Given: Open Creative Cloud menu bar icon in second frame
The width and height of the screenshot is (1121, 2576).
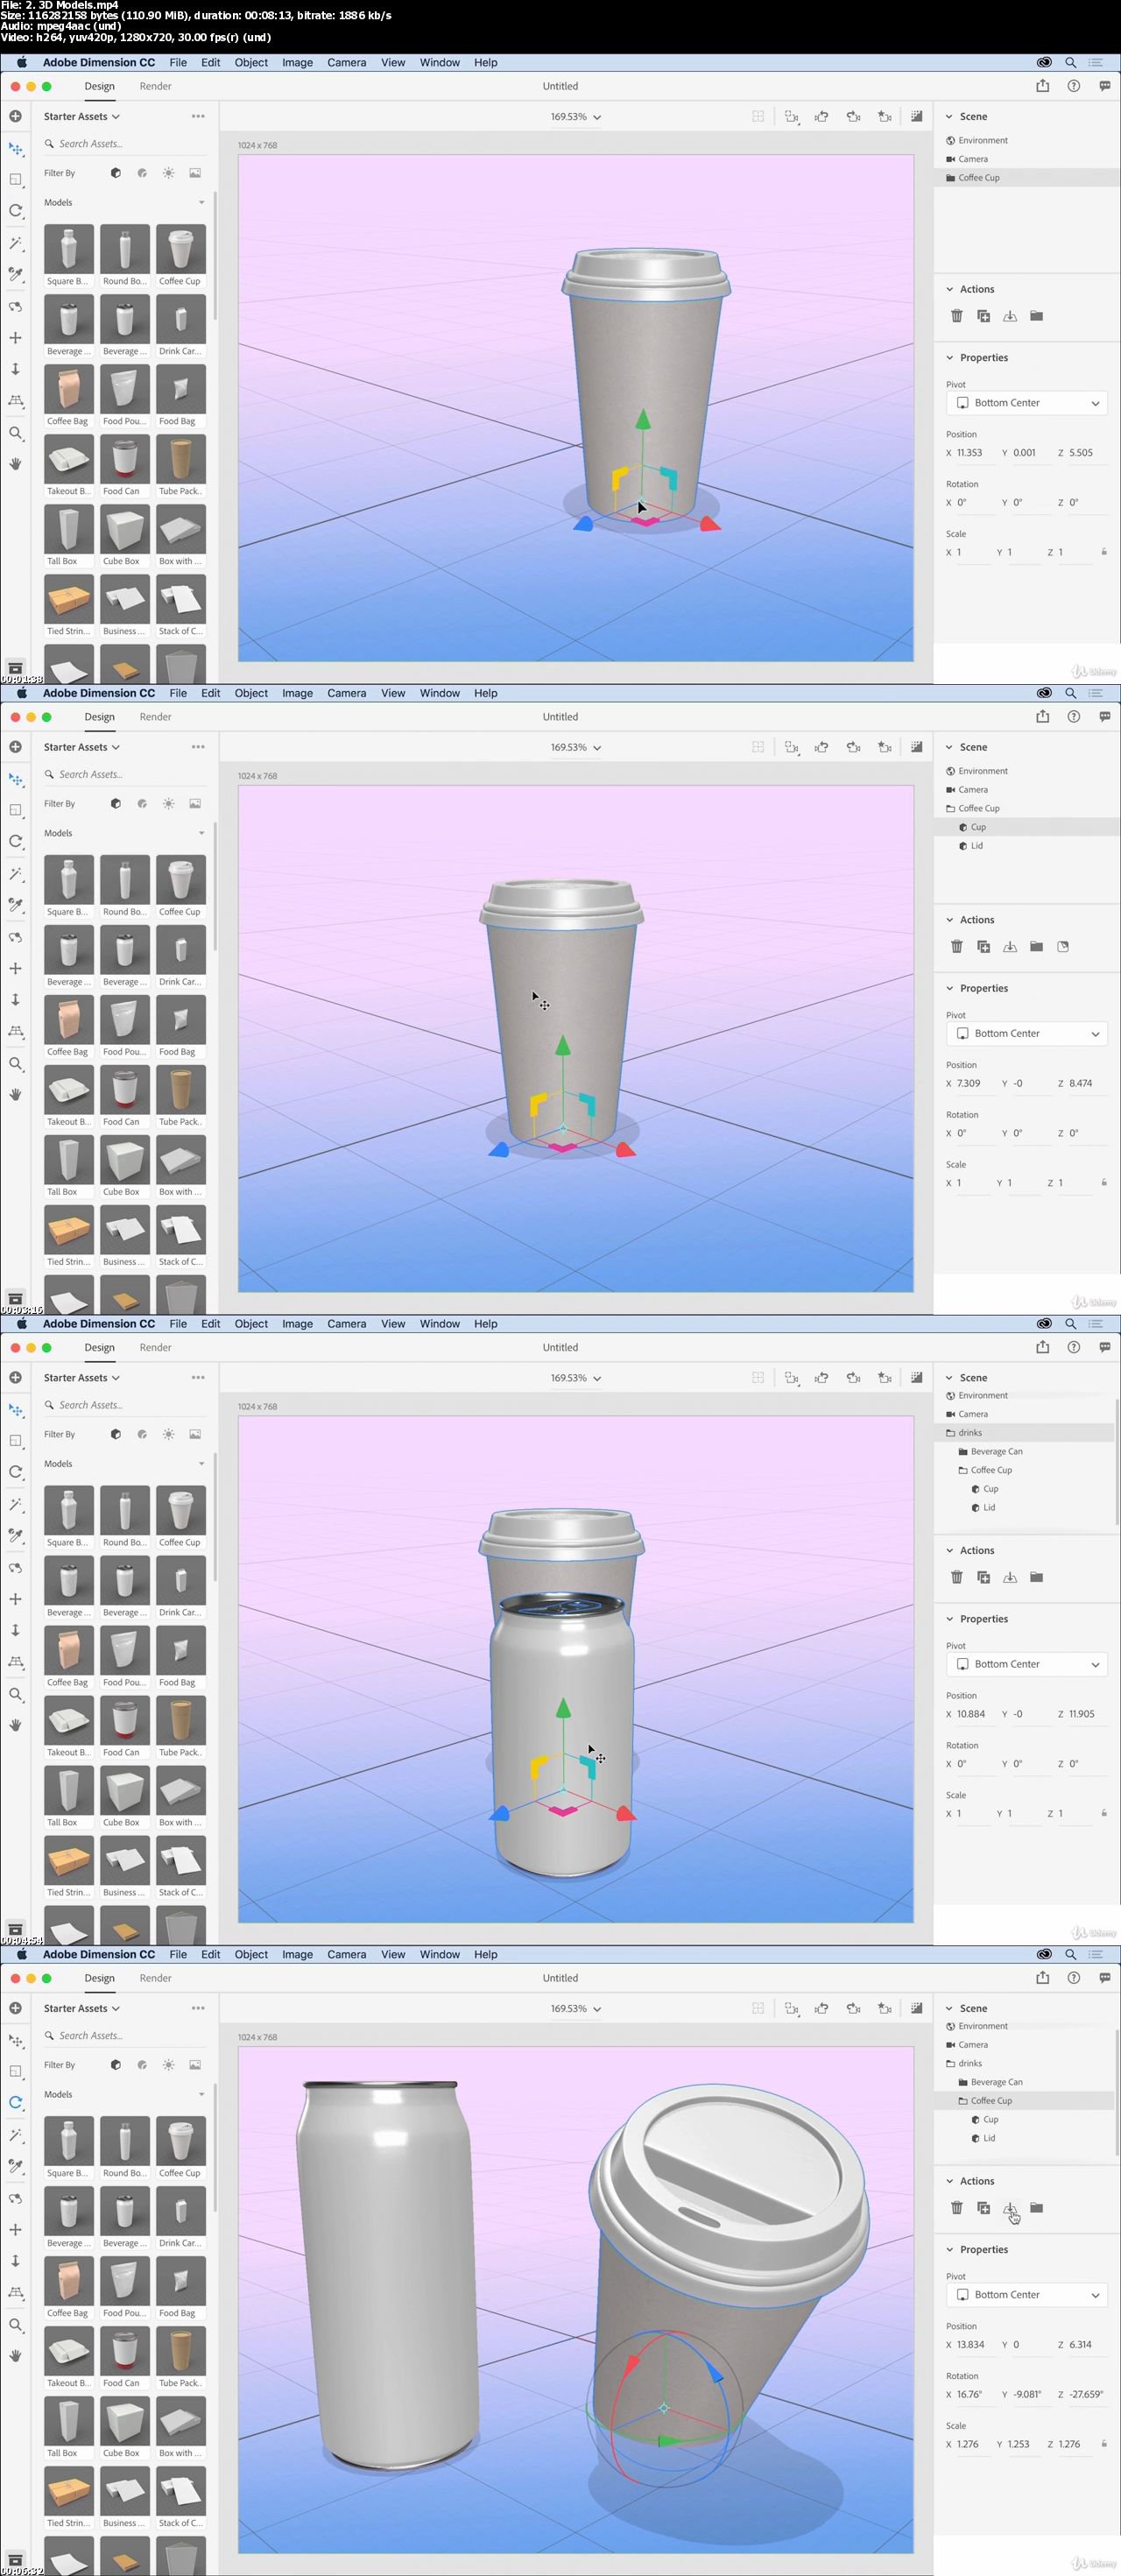Looking at the screenshot, I should [1043, 693].
